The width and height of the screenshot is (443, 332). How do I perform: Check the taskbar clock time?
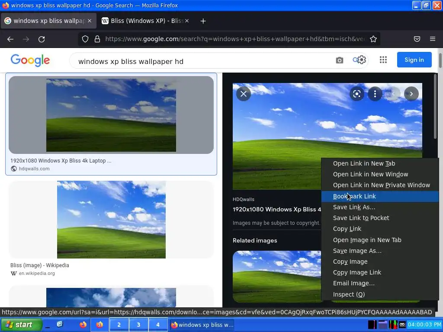(x=424, y=325)
